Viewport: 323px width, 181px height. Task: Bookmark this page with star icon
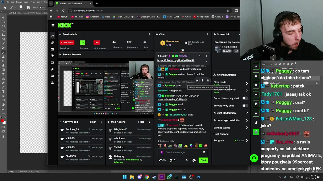pos(228,11)
